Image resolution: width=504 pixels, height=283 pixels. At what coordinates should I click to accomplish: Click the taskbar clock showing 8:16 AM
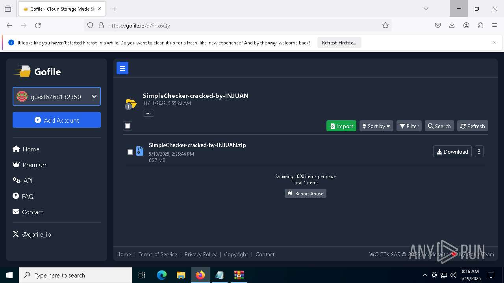pos(471,275)
